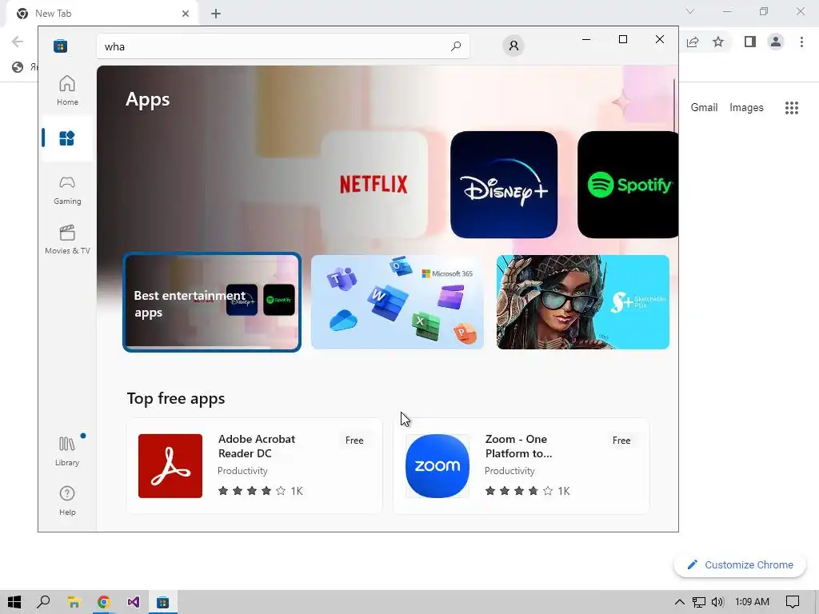Open the Movies & TV section
819x614 pixels.
pos(67,240)
